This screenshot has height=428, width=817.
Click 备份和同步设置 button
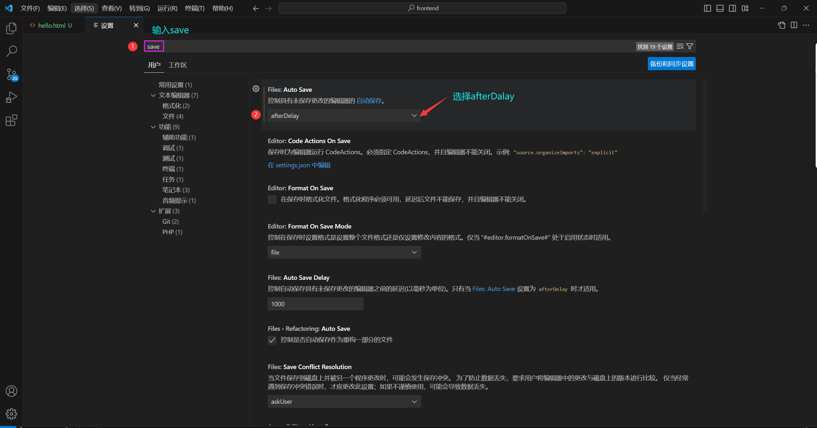point(671,64)
